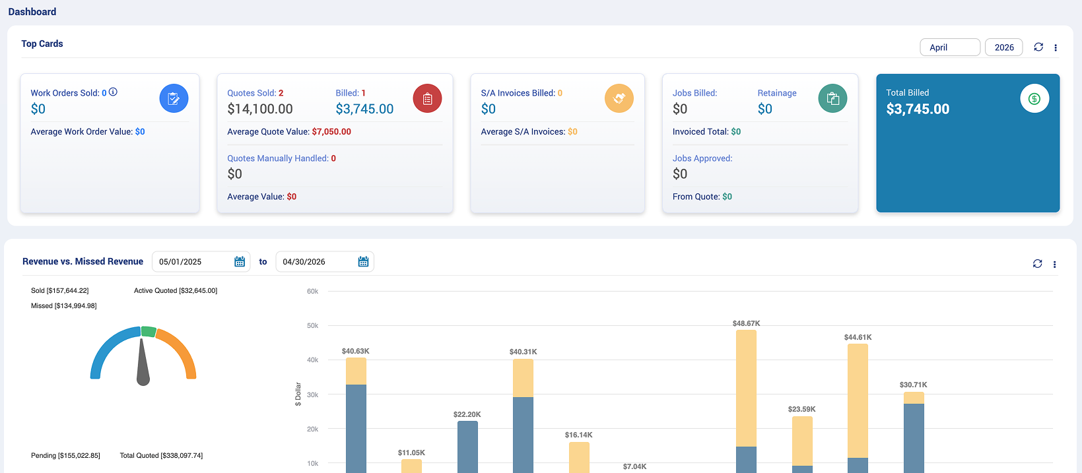Click the bar labeled $40.31K
Image resolution: width=1082 pixels, height=473 pixels.
(x=523, y=416)
